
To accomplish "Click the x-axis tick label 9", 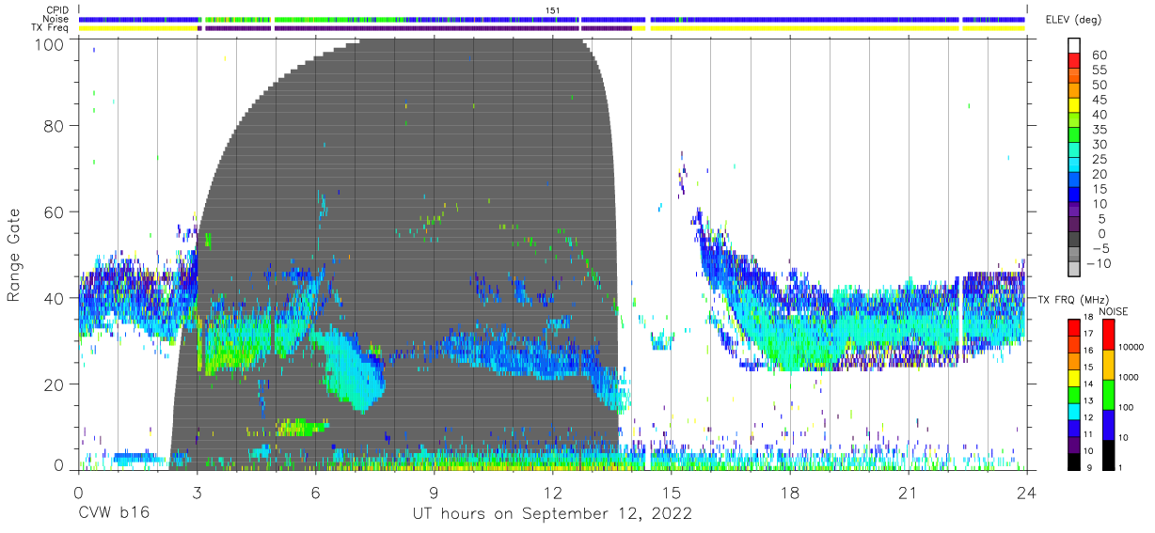I will click(435, 492).
